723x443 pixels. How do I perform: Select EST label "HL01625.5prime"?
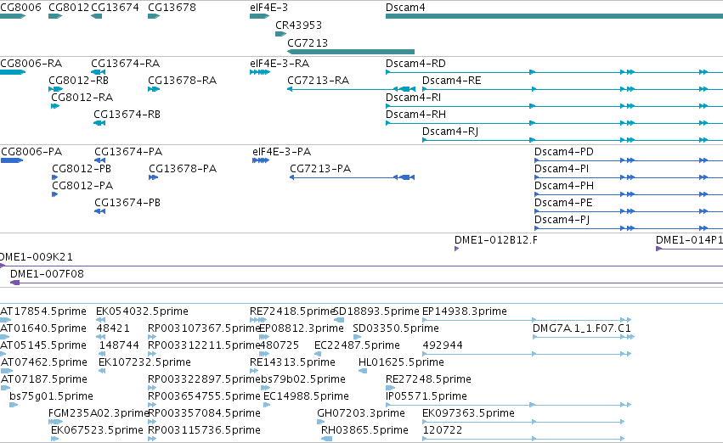coord(401,363)
